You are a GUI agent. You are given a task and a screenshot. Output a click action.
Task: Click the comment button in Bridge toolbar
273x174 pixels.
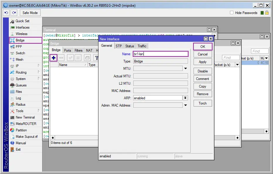point(87,58)
